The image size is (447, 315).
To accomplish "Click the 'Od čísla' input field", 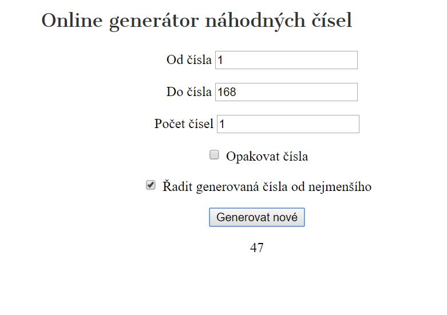I will click(286, 60).
